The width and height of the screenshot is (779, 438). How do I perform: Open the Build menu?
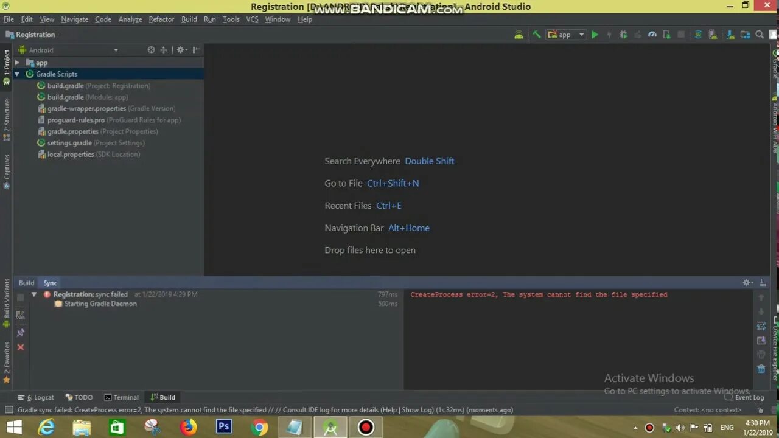pyautogui.click(x=189, y=19)
